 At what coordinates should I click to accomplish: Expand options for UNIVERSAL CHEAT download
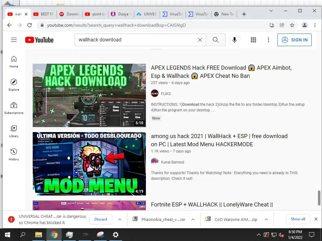(120, 219)
